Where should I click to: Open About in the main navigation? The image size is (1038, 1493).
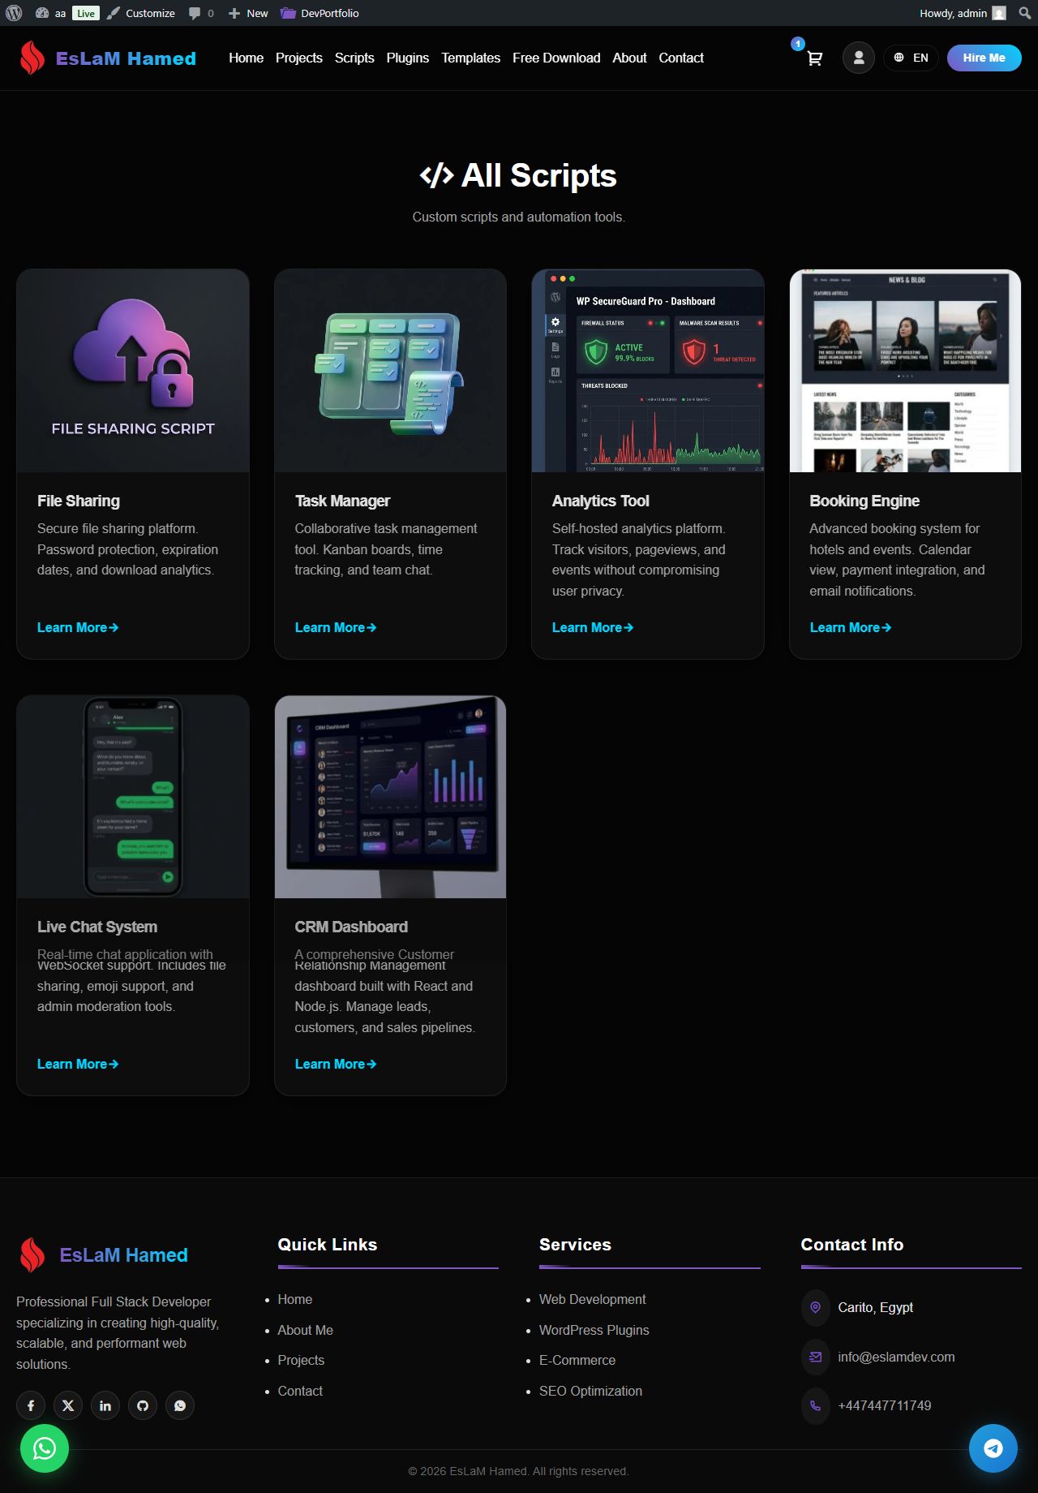click(x=629, y=58)
